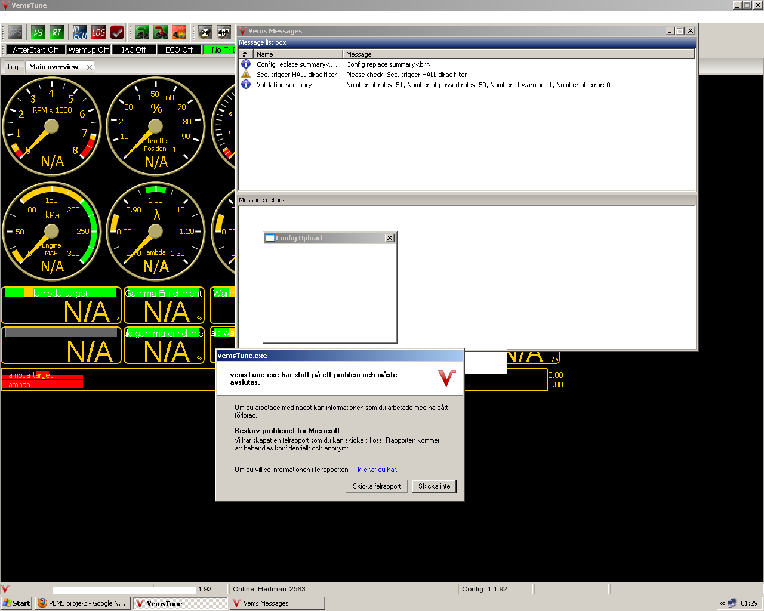764x611 pixels.
Task: Click the RPM x 1000 gauge
Action: tap(52, 126)
